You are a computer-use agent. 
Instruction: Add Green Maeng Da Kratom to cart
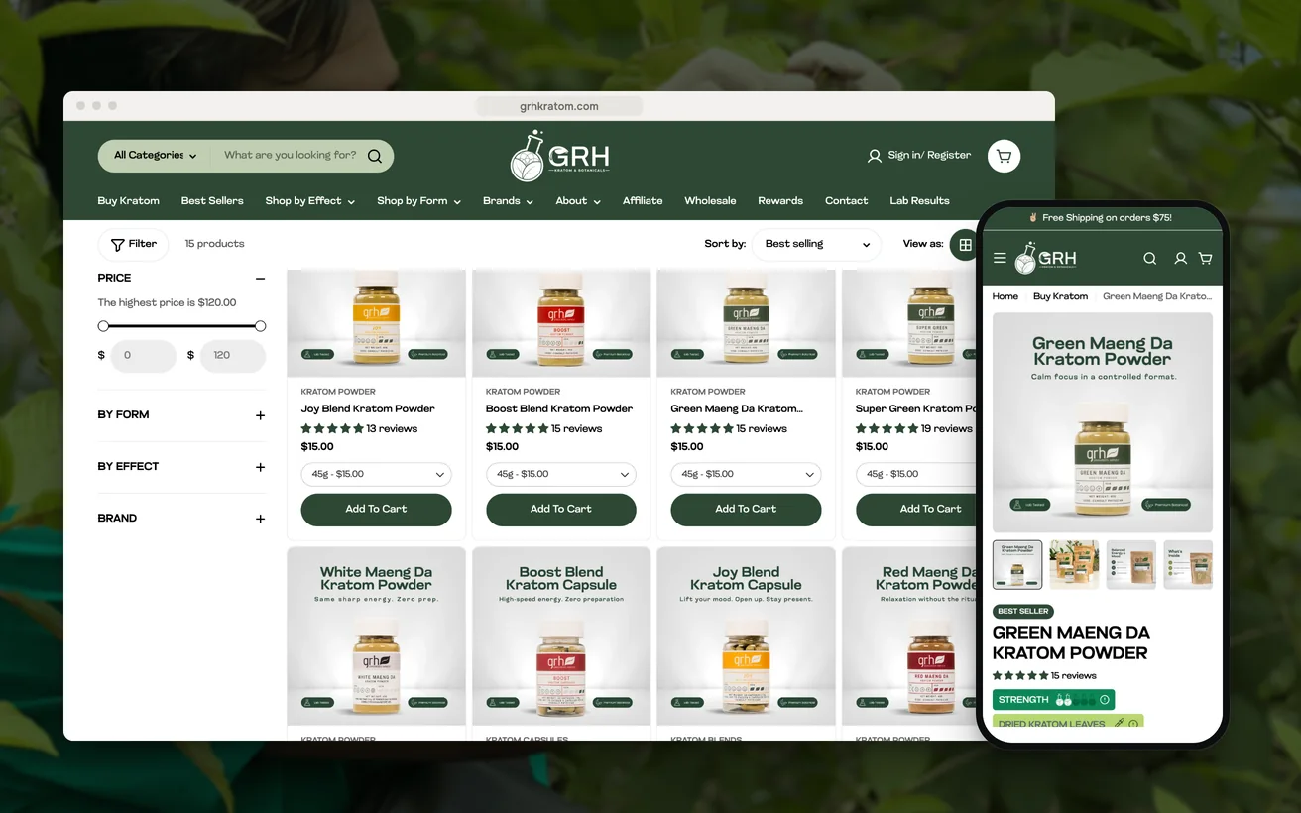pos(746,510)
